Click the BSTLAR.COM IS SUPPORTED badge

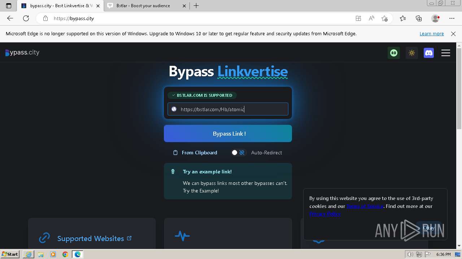click(202, 95)
